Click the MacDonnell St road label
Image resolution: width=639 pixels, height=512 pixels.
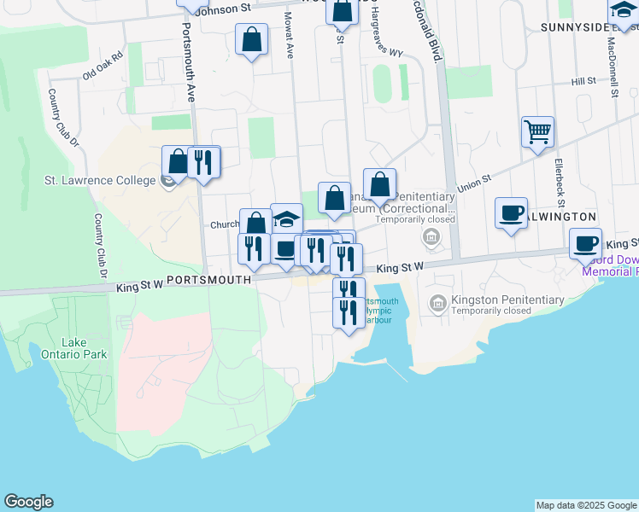click(613, 67)
